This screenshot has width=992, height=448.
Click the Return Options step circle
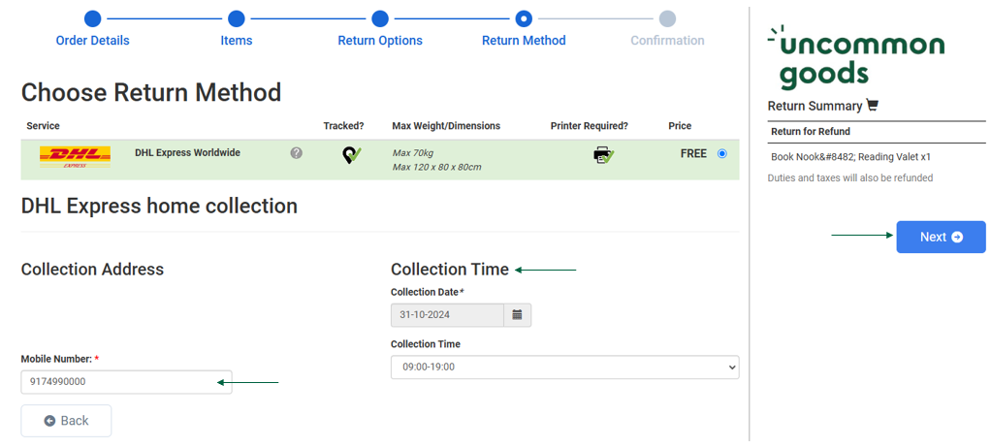(x=380, y=19)
